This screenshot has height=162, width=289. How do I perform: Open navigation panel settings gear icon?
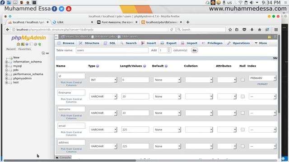35,44
